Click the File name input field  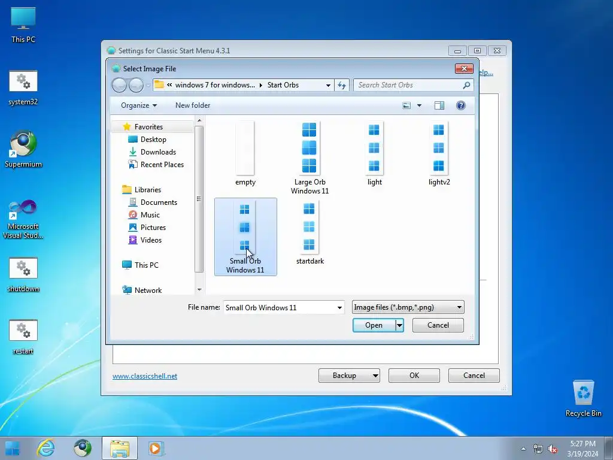tap(280, 307)
